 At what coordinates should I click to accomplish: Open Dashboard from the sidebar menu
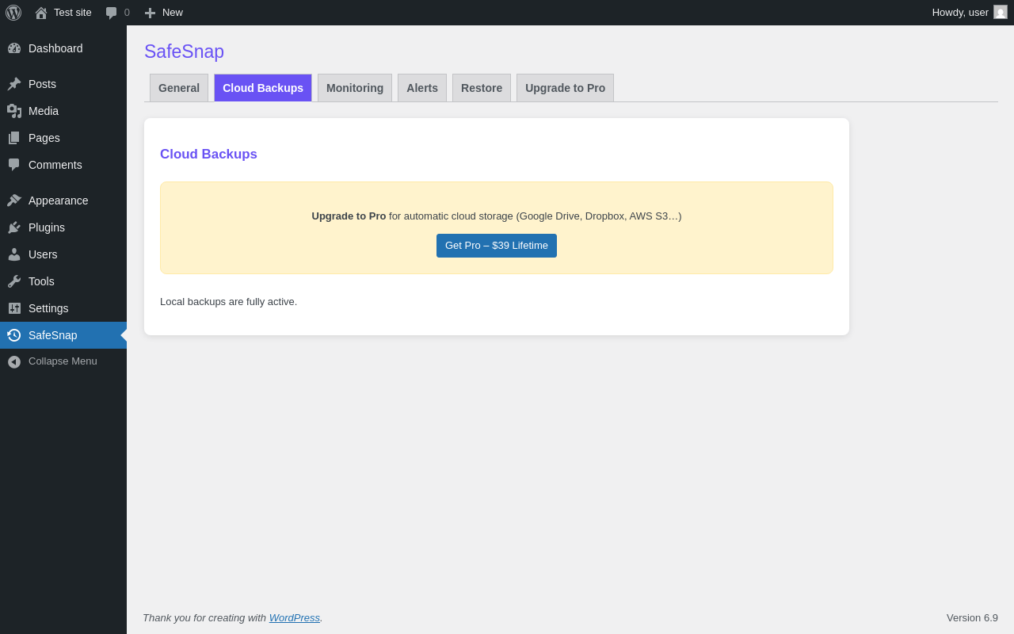click(x=55, y=48)
